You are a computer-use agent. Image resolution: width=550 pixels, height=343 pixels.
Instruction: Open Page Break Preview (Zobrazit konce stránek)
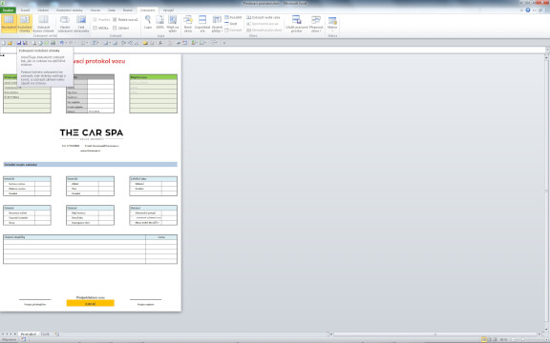[44, 24]
